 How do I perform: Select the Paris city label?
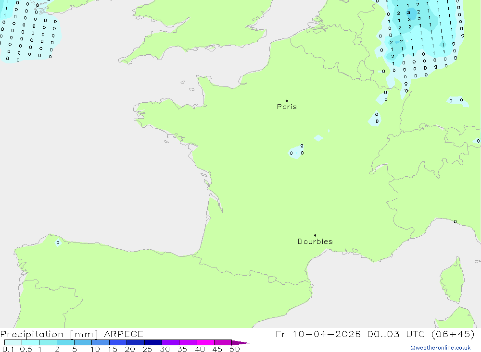tap(287, 107)
